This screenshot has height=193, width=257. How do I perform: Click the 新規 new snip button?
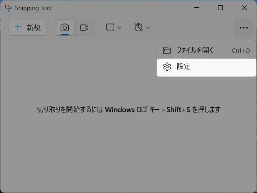28,28
